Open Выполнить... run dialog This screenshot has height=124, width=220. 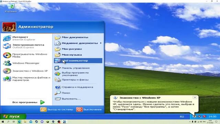(78, 99)
